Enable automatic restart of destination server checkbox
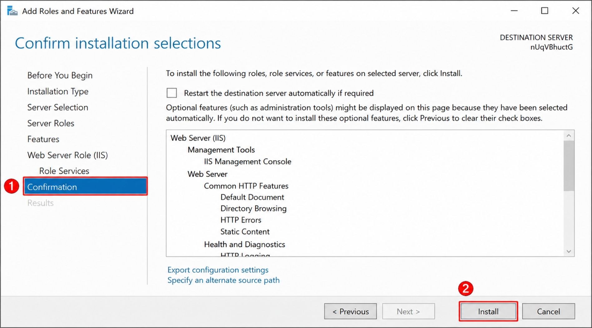This screenshot has width=592, height=328. (x=172, y=93)
